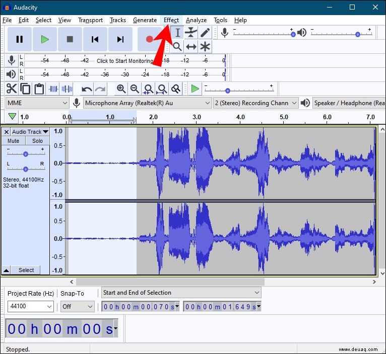Open the Speaker / Headphone playback dropdown
Image resolution: width=386 pixels, height=354 pixels.
(x=349, y=103)
